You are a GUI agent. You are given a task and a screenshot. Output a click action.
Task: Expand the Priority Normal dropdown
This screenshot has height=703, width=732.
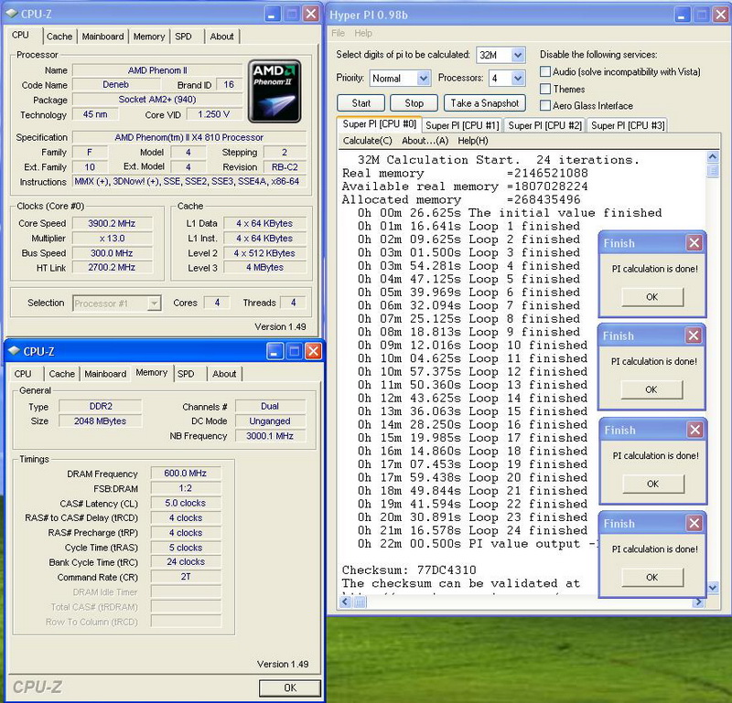click(424, 79)
